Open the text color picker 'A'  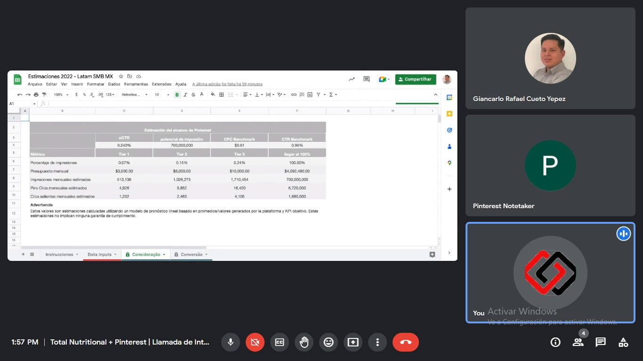(x=201, y=94)
